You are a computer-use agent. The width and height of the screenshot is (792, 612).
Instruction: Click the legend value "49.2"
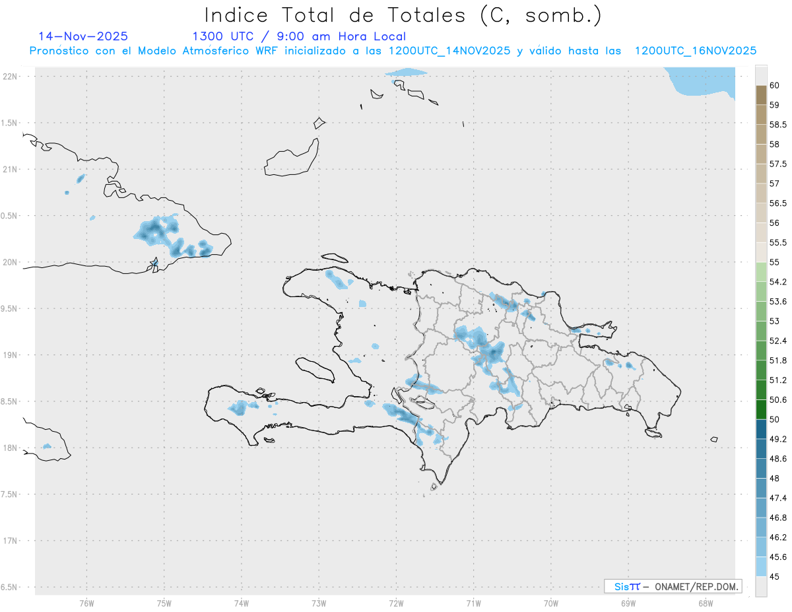[778, 439]
